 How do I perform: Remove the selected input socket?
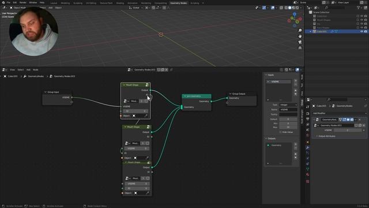296,84
